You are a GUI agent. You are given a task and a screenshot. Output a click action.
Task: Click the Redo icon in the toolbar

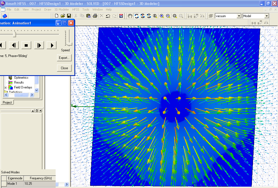pyautogui.click(x=114, y=16)
